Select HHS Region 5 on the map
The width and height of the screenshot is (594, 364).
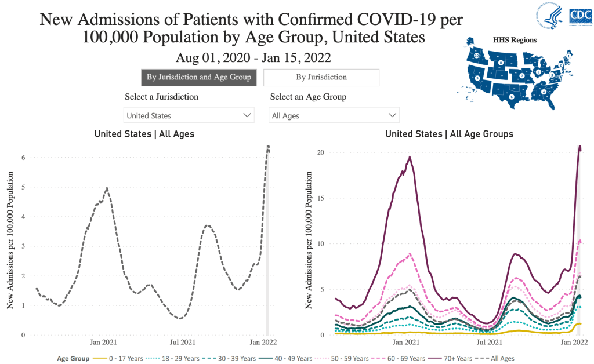click(538, 72)
